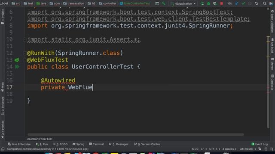Click the window layout icon left of the hammer

[x=157, y=3]
